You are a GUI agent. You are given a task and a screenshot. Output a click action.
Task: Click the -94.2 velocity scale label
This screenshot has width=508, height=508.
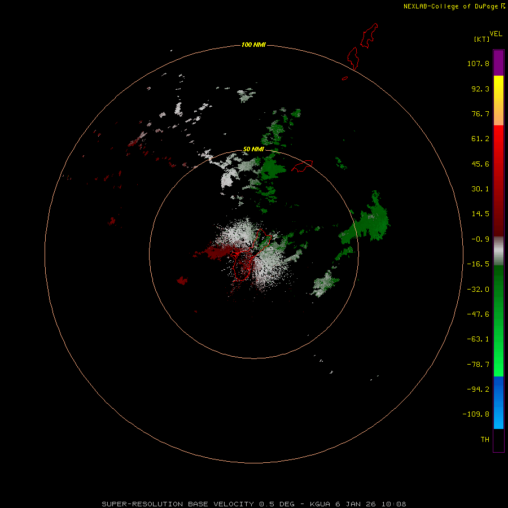click(478, 389)
